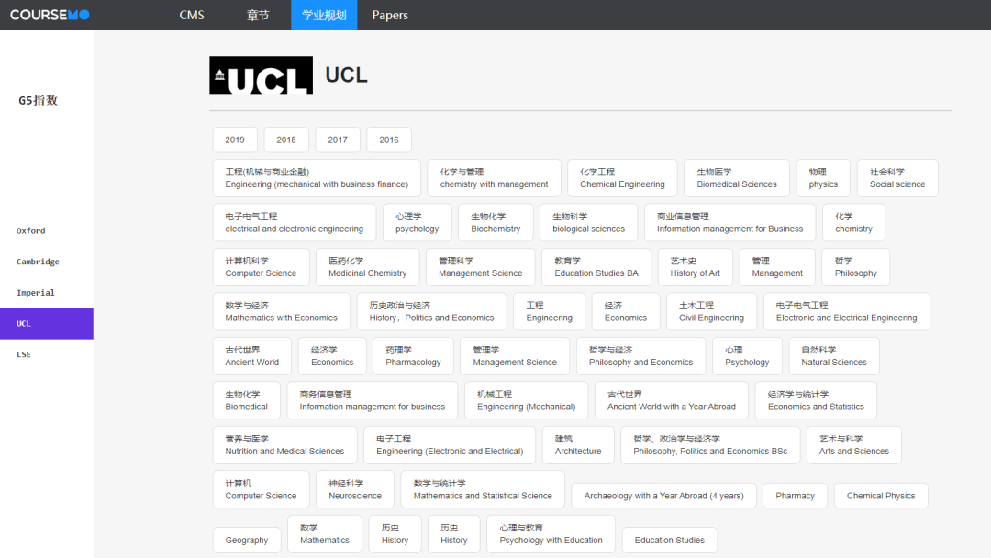Open Engineering (Electronic and Electrical) course

click(450, 445)
